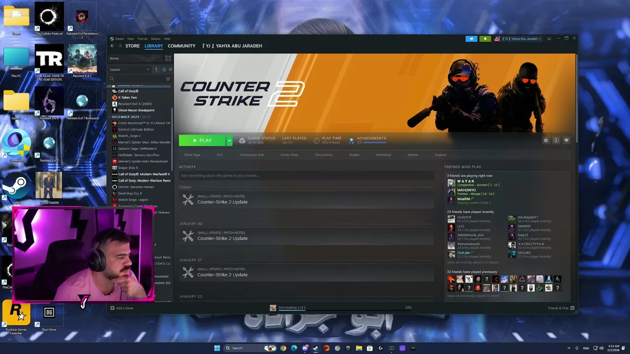Toggle the ready-to-play filter icon
The width and height of the screenshot is (630, 354).
tap(169, 69)
